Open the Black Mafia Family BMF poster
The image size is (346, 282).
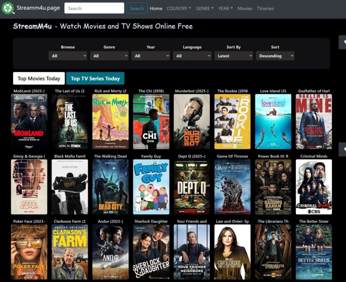[x=70, y=187]
